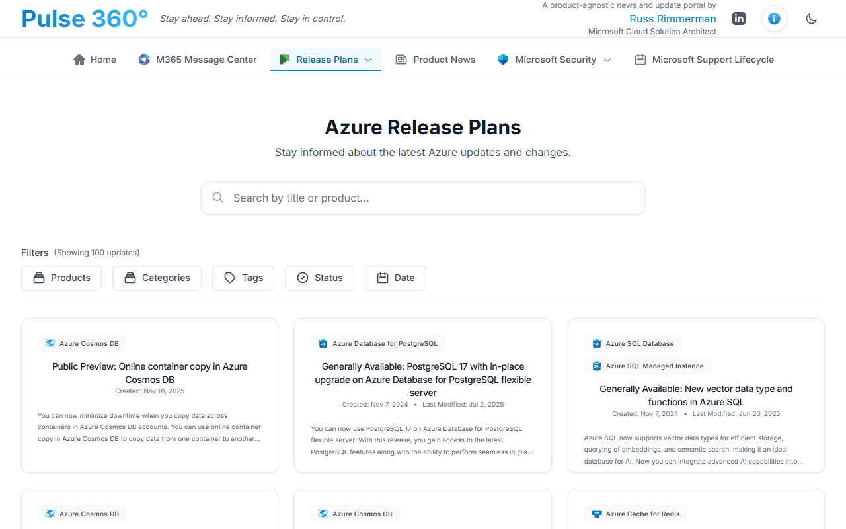Image resolution: width=846 pixels, height=529 pixels.
Task: Select the Release Plans tab label
Action: pos(327,60)
